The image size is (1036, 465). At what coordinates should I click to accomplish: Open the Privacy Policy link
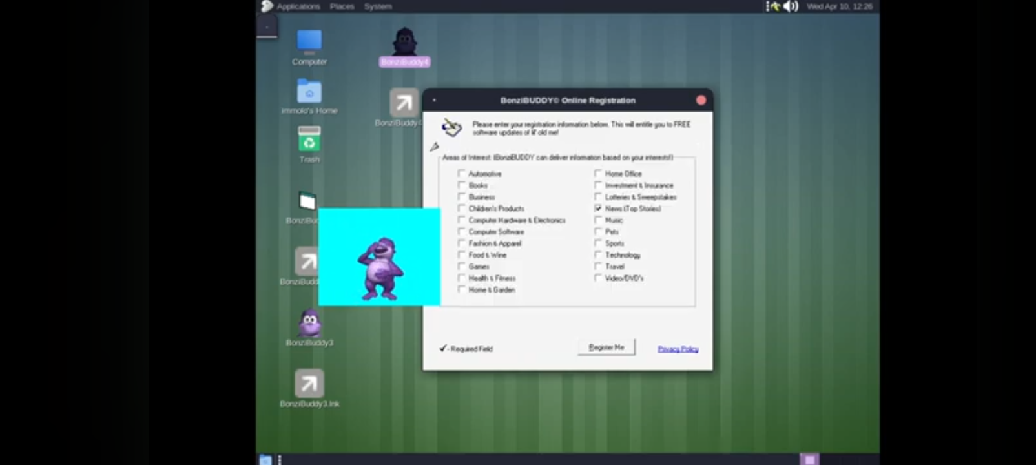(x=678, y=349)
